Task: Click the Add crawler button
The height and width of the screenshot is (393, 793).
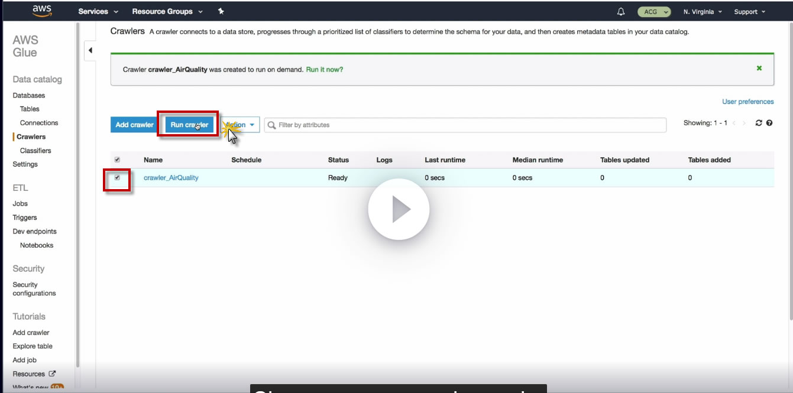Action: click(x=135, y=125)
